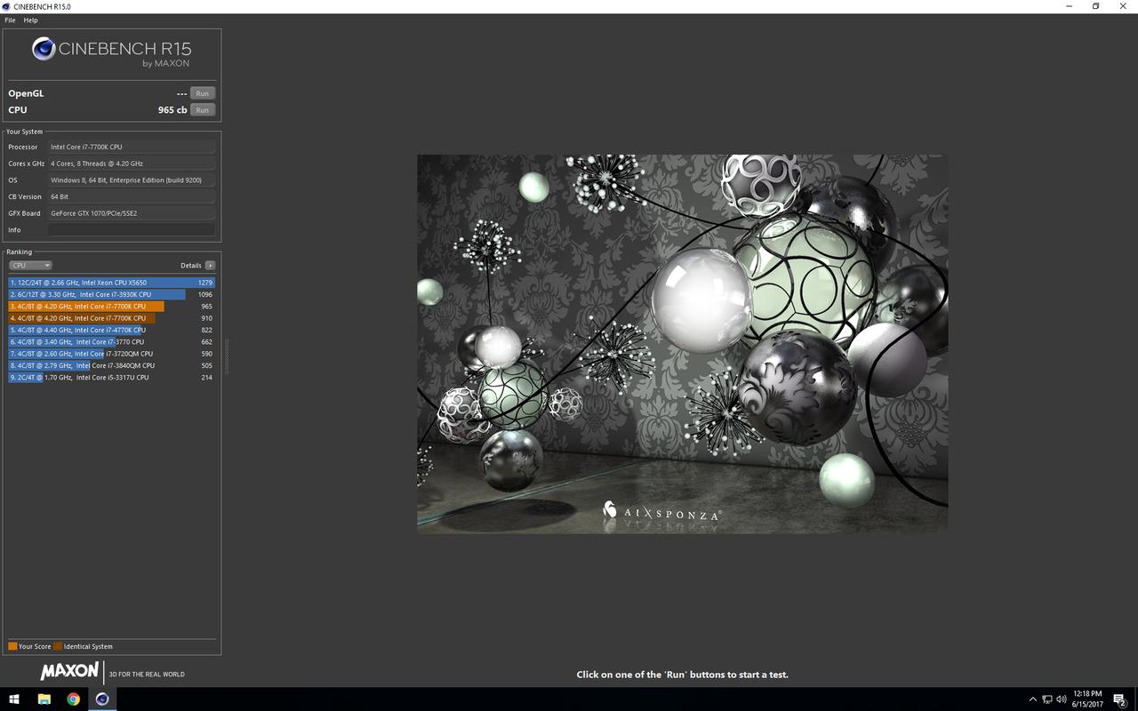Click the orange Your Score legend swatch
1138x711 pixels.
(x=12, y=646)
